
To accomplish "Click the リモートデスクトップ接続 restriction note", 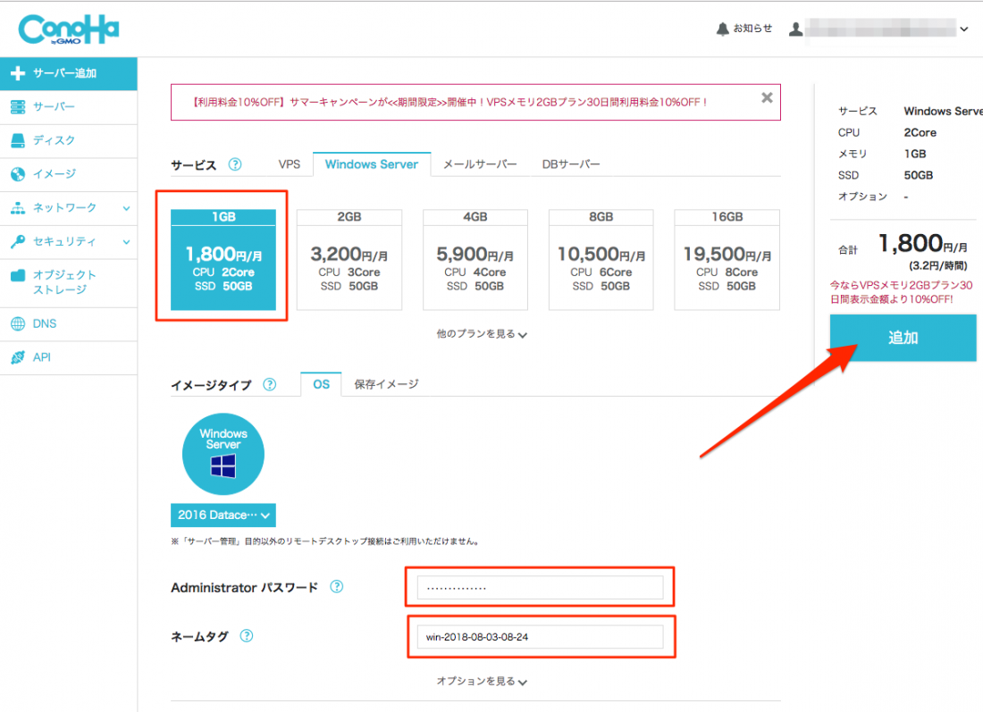I will click(x=326, y=541).
